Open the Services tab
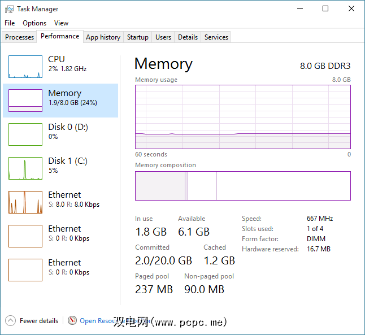The height and width of the screenshot is (335, 365). [216, 37]
